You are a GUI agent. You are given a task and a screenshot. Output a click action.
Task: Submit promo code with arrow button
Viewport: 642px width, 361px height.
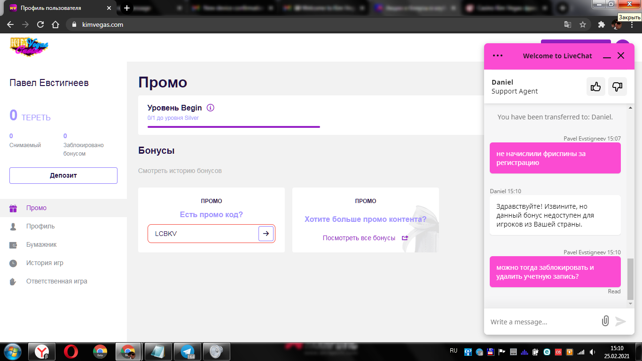pyautogui.click(x=266, y=234)
